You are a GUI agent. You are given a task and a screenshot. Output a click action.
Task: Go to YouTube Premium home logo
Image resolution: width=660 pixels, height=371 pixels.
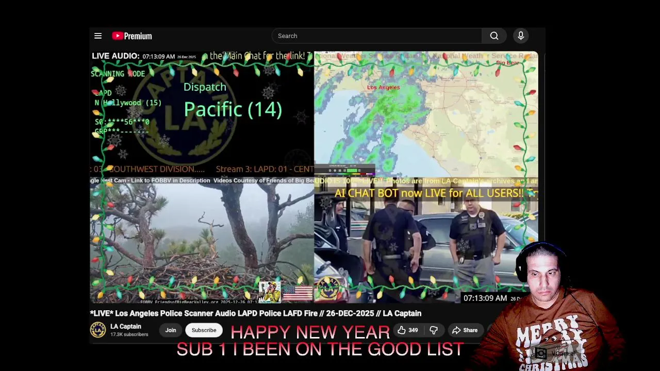[132, 36]
